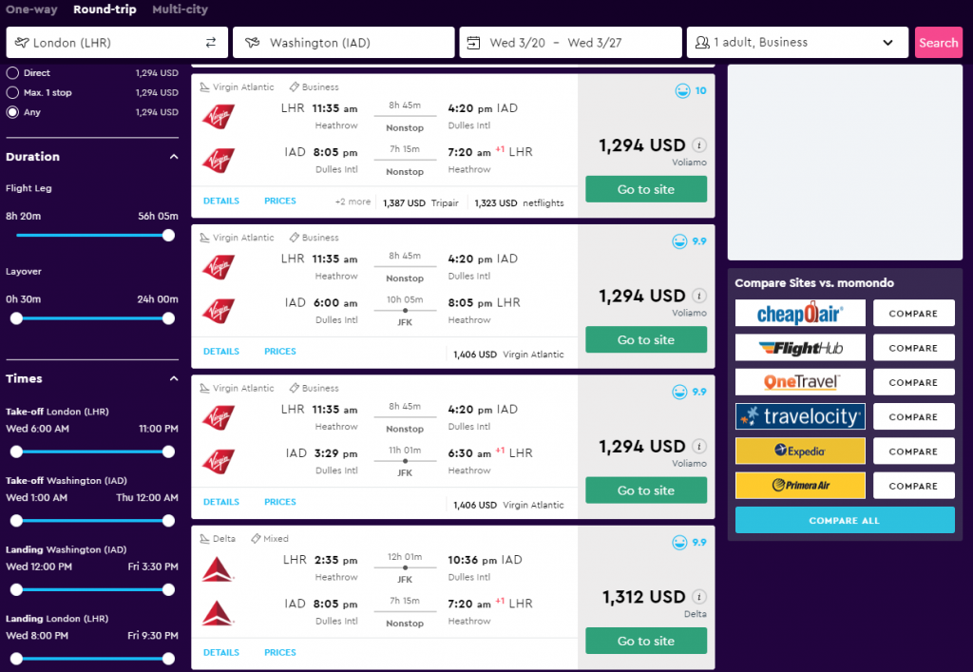Click the info icon beside the first 1,294 USD price
The width and height of the screenshot is (973, 672).
click(x=698, y=145)
